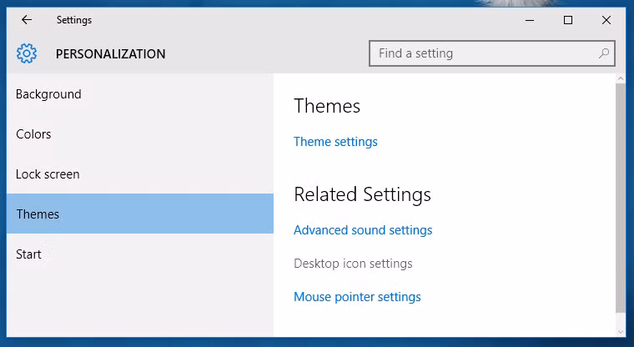The height and width of the screenshot is (347, 634).
Task: Minimize the Settings window
Action: pos(530,20)
